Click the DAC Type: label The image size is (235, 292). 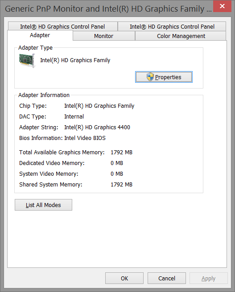[x=33, y=117]
